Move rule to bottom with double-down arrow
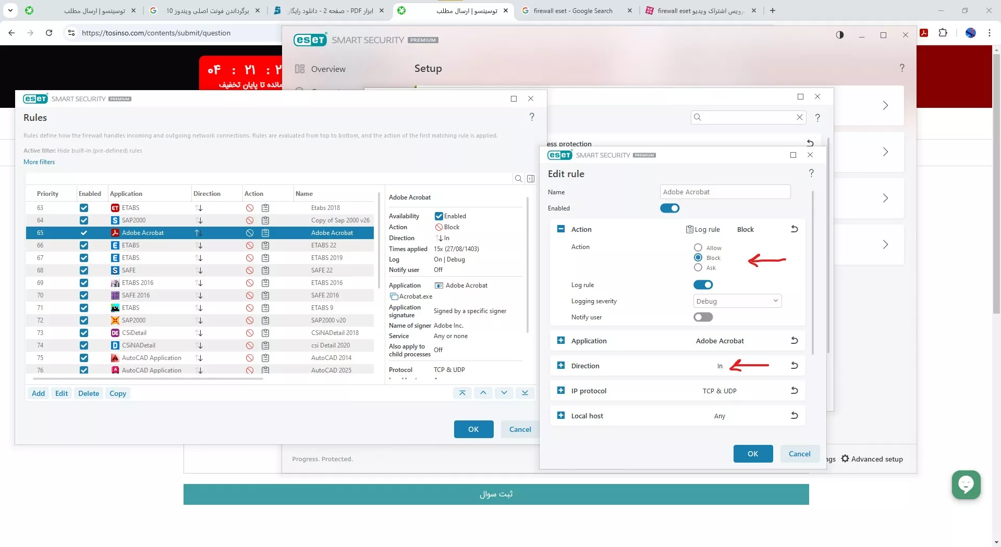This screenshot has width=1001, height=547. [x=525, y=393]
